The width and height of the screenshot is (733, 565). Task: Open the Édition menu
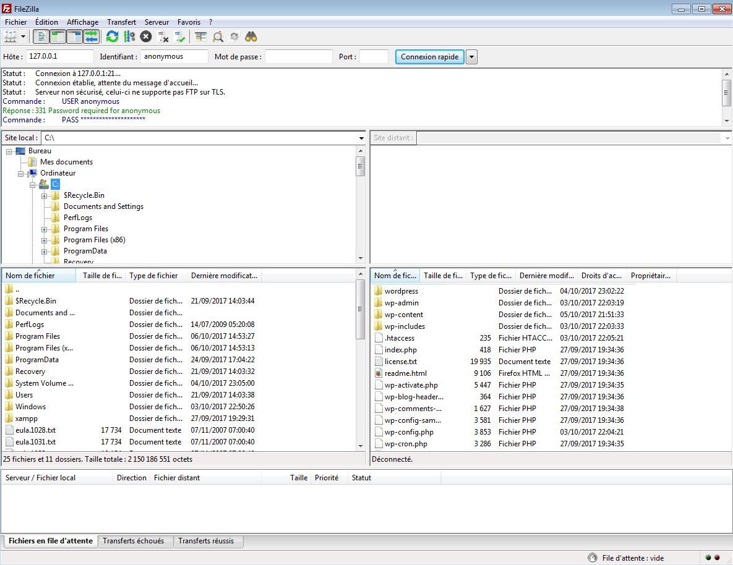pyautogui.click(x=47, y=22)
